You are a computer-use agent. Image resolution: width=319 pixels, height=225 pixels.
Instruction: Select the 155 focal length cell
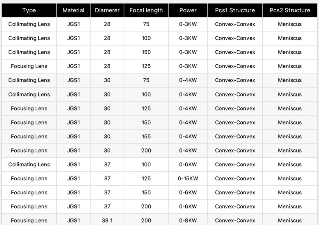click(146, 137)
